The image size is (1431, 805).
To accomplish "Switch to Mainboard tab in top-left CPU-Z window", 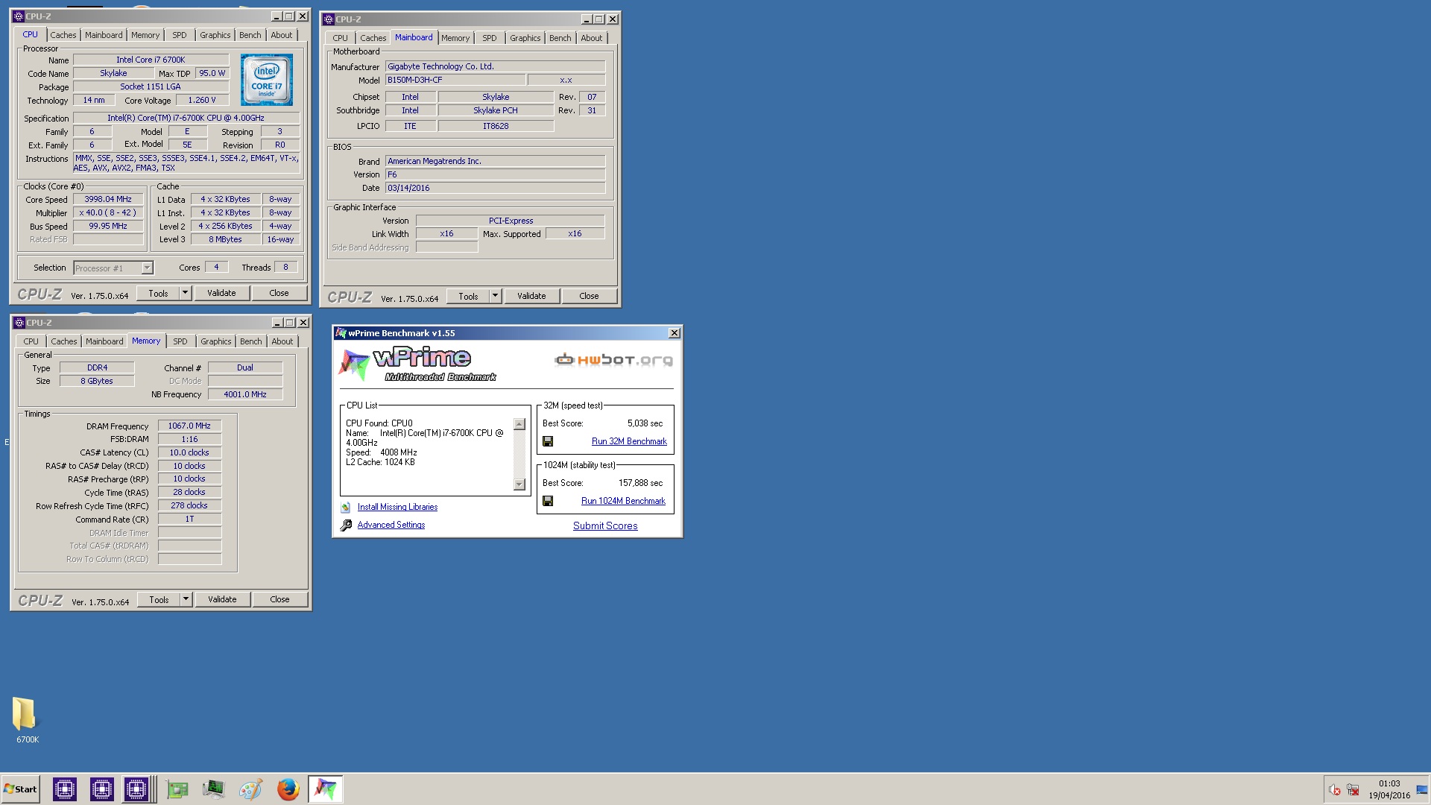I will point(104,35).
